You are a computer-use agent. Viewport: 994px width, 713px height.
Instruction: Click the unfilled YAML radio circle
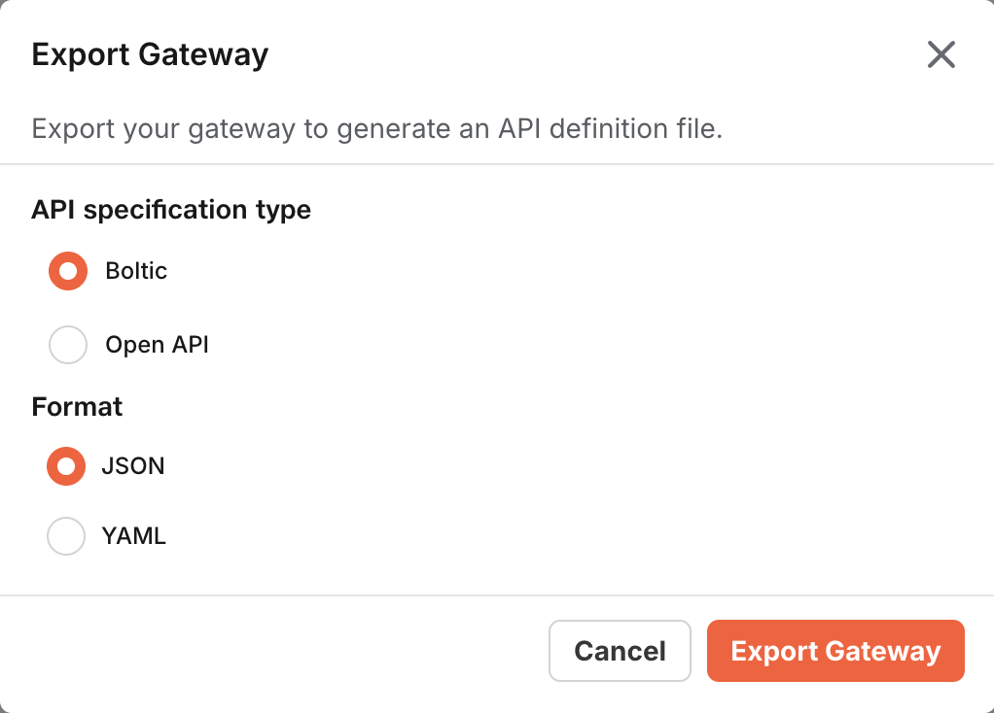(x=65, y=536)
